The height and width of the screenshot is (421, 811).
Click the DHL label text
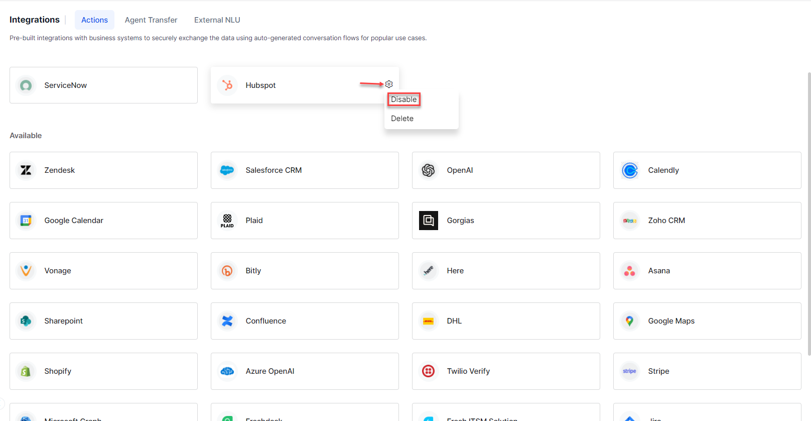[454, 321]
